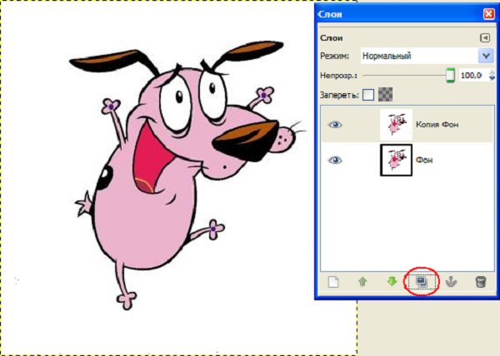Click the Непрозр. opacity slider handle
The height and width of the screenshot is (356, 500).
(x=450, y=75)
